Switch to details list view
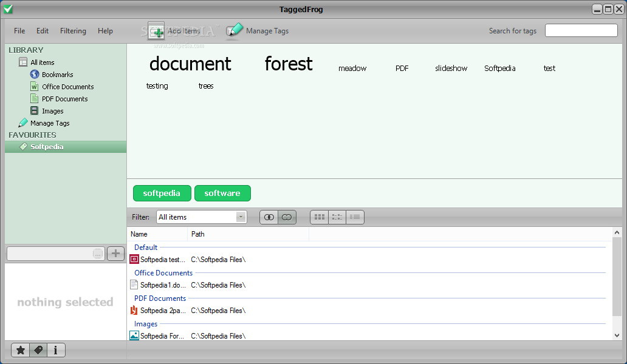Screen dimensions: 627x364 pos(355,217)
